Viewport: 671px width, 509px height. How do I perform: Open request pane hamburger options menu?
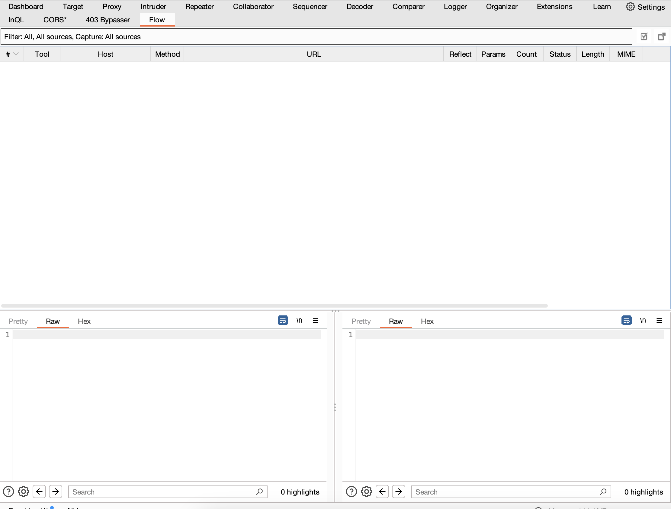coord(316,321)
